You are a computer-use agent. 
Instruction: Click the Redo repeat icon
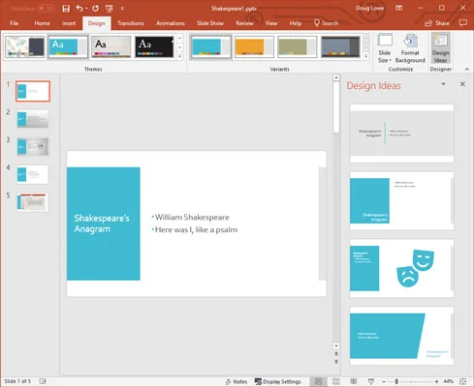pyautogui.click(x=95, y=9)
